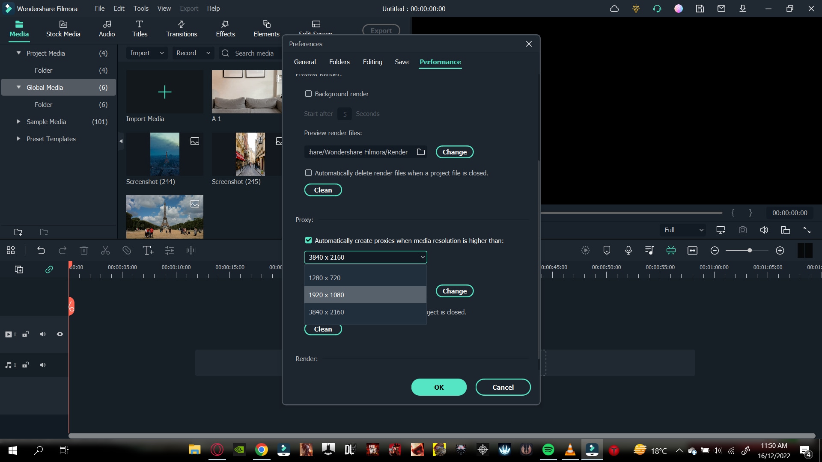Enable Background render checkbox
This screenshot has width=822, height=462.
308,94
